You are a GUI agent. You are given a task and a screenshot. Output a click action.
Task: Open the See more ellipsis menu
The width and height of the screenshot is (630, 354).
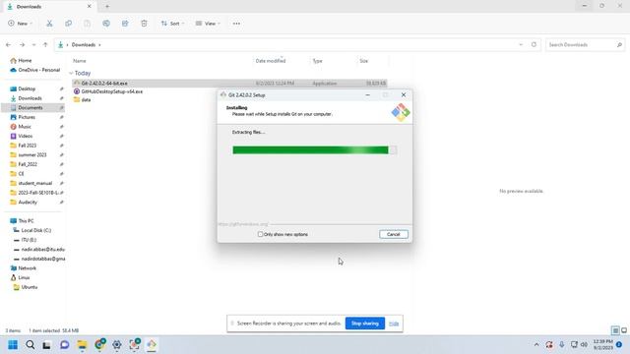(x=236, y=24)
